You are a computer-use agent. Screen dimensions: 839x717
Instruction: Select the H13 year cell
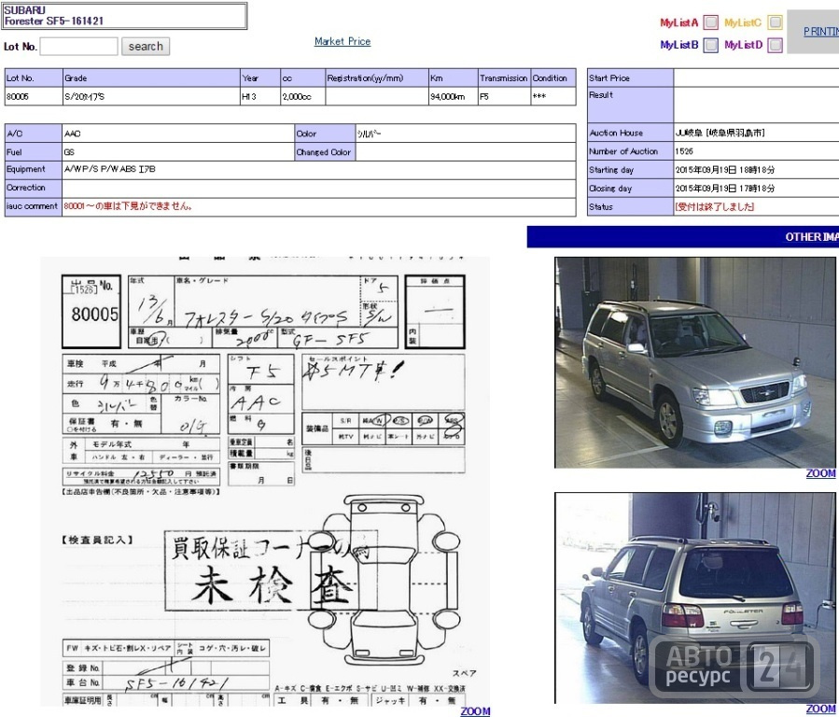click(260, 96)
